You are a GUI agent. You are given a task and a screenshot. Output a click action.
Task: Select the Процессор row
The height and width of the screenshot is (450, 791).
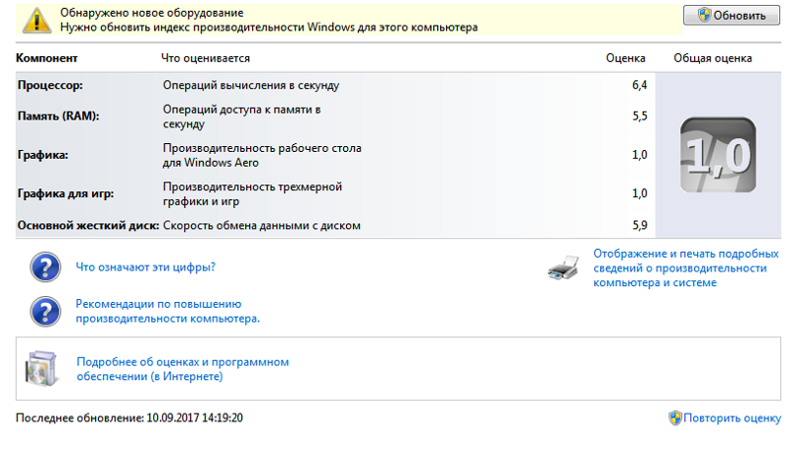(335, 85)
